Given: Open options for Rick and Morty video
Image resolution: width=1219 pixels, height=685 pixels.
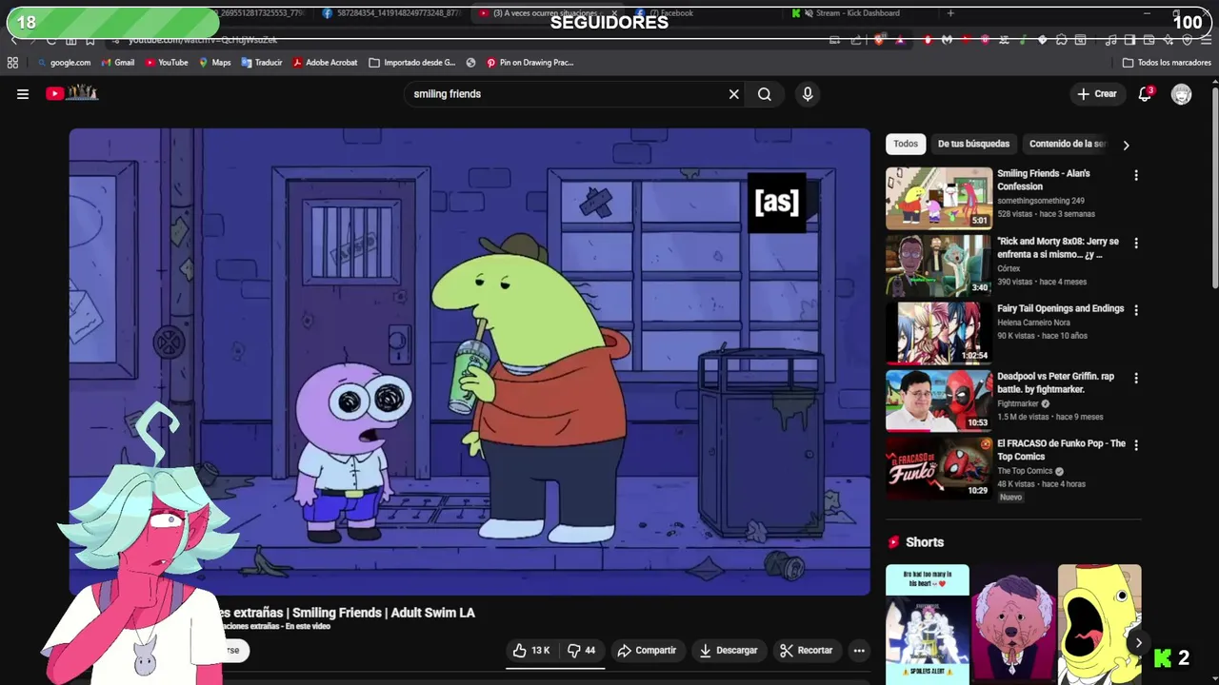Looking at the screenshot, I should (x=1135, y=244).
